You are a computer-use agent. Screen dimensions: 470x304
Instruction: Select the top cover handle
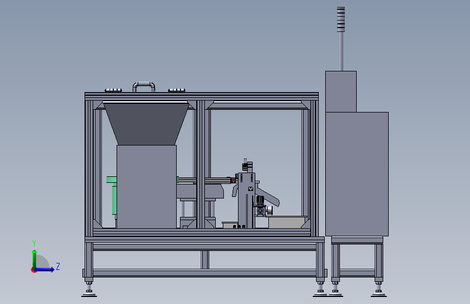(x=144, y=87)
